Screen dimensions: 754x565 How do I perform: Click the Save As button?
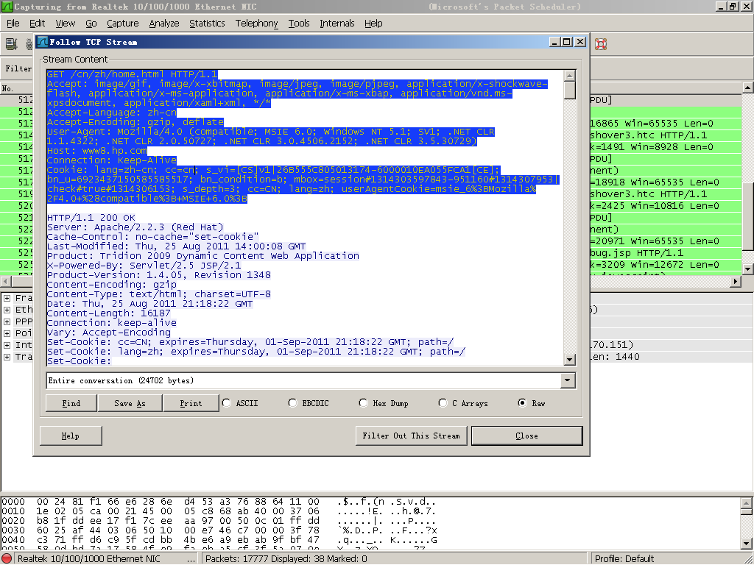pyautogui.click(x=130, y=403)
